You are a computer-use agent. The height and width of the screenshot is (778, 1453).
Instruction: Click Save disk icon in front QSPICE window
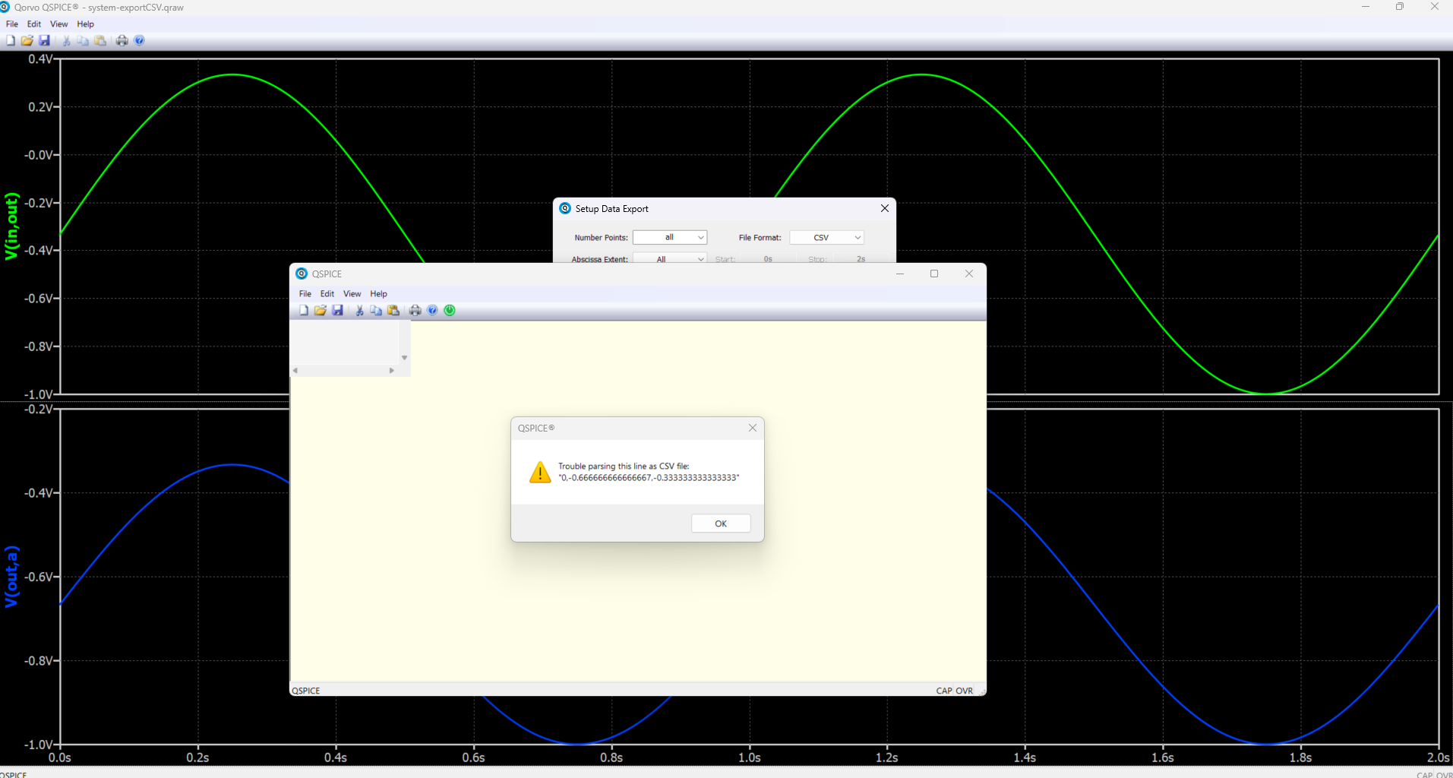coord(338,310)
